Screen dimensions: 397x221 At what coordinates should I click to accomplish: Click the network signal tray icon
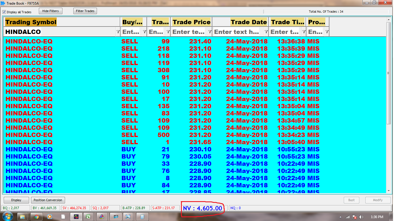coord(348,217)
